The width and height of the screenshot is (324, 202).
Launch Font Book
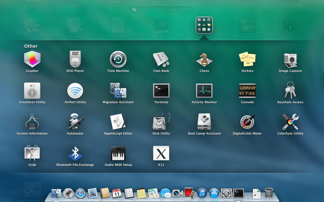pyautogui.click(x=161, y=59)
